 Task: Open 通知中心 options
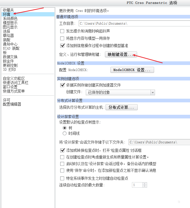pos(10,44)
